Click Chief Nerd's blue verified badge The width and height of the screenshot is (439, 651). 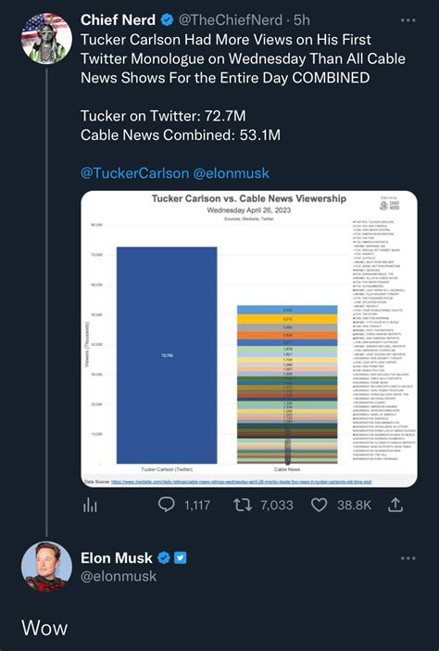(x=167, y=19)
